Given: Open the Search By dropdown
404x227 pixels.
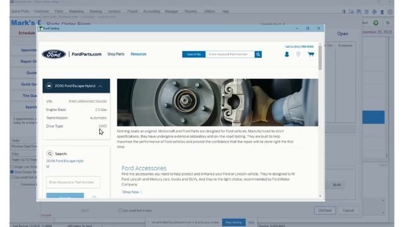Looking at the screenshot, I should click(x=194, y=54).
